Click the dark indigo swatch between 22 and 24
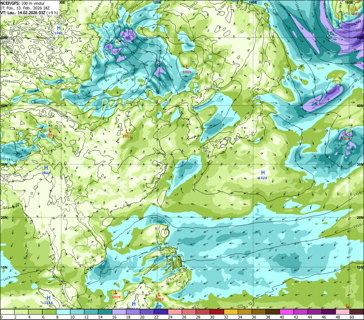Viewport: 364px width, 320px height. pos(161,312)
